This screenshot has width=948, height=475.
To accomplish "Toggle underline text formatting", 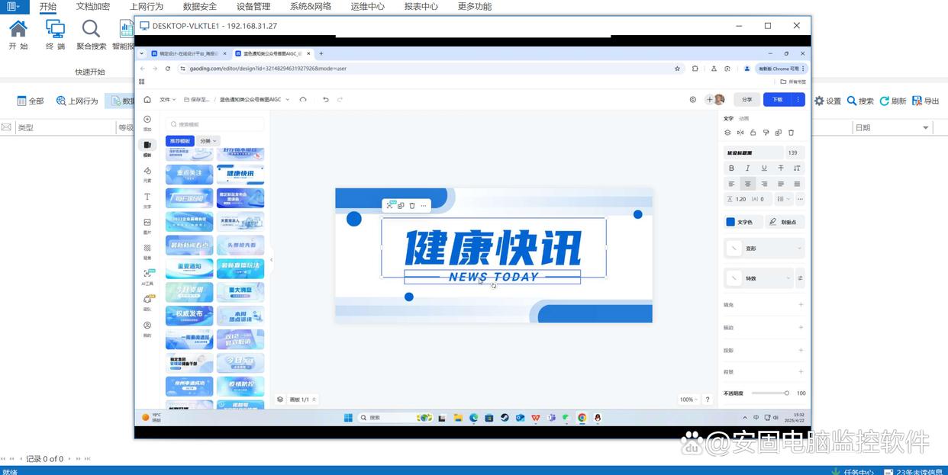I will [x=764, y=168].
